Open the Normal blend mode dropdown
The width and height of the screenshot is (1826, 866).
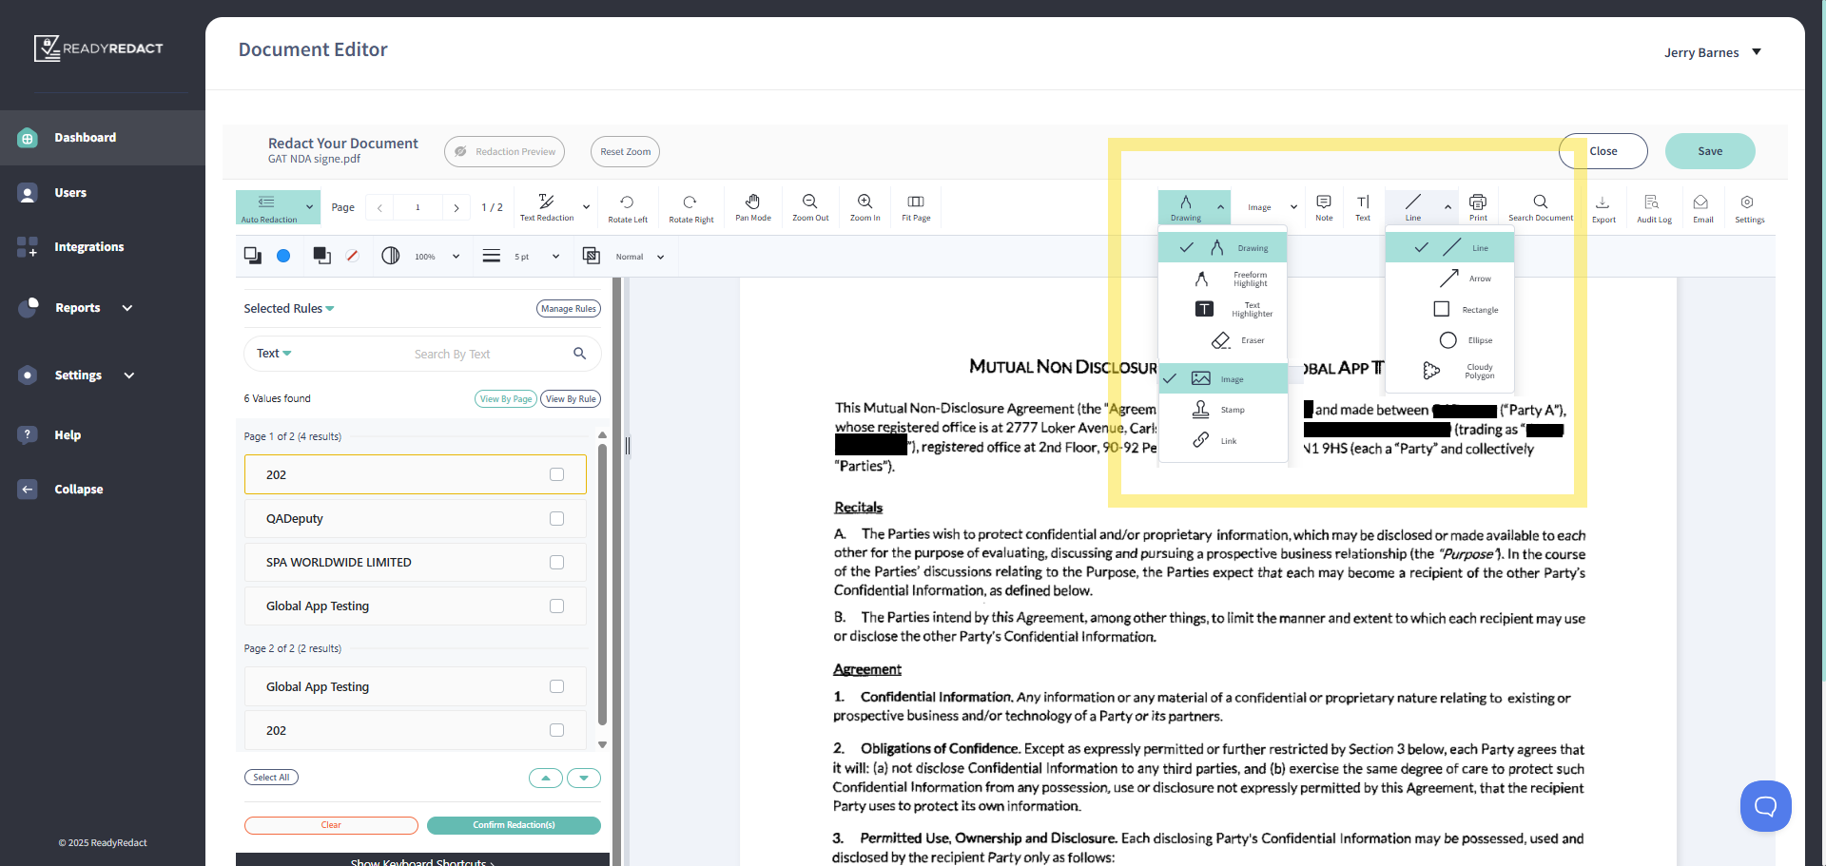(x=660, y=257)
